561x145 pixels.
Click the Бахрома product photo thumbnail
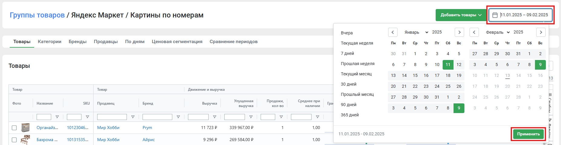click(x=25, y=140)
